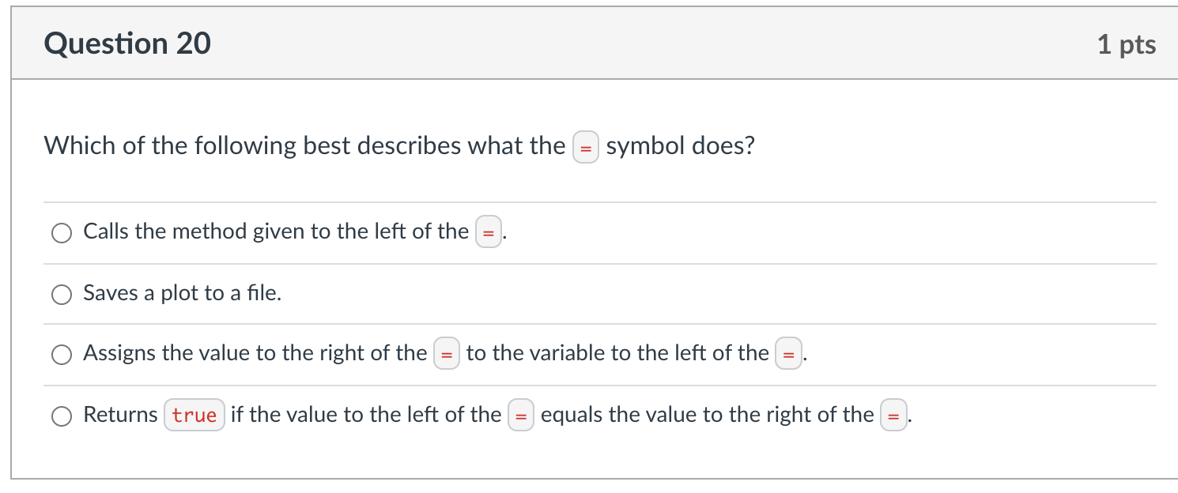Click the words 'symbol does?' in the prompt
This screenshot has width=1178, height=493.
pyautogui.click(x=681, y=146)
